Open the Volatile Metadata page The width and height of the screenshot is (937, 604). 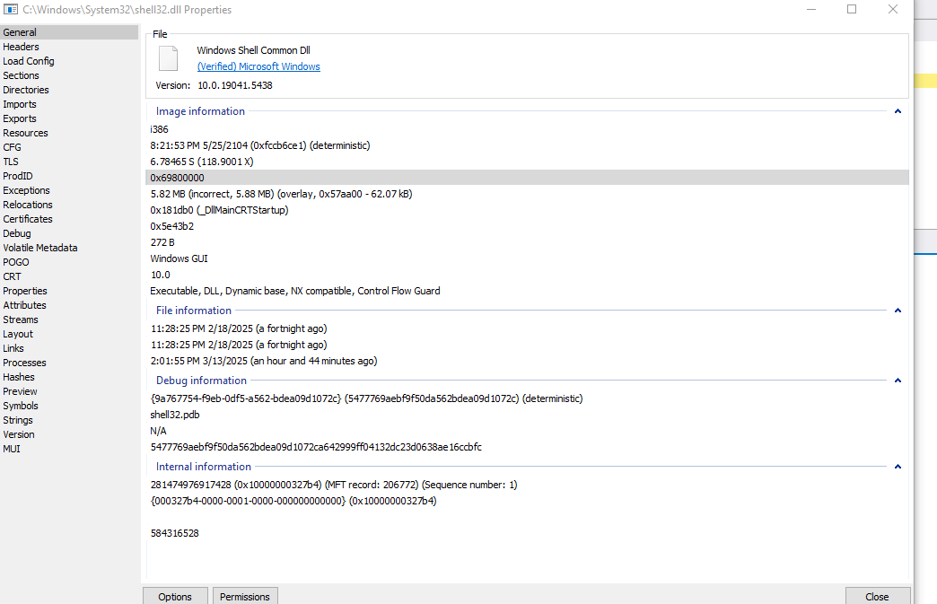pos(69,248)
